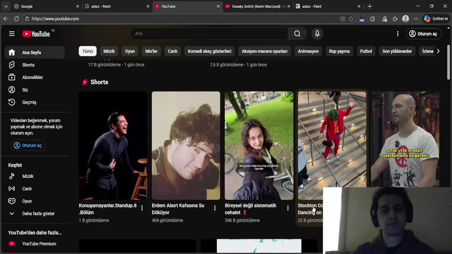Click Konuşamayanlar.Standup.8 .Bölüm title
This screenshot has width=452, height=254.
[108, 209]
